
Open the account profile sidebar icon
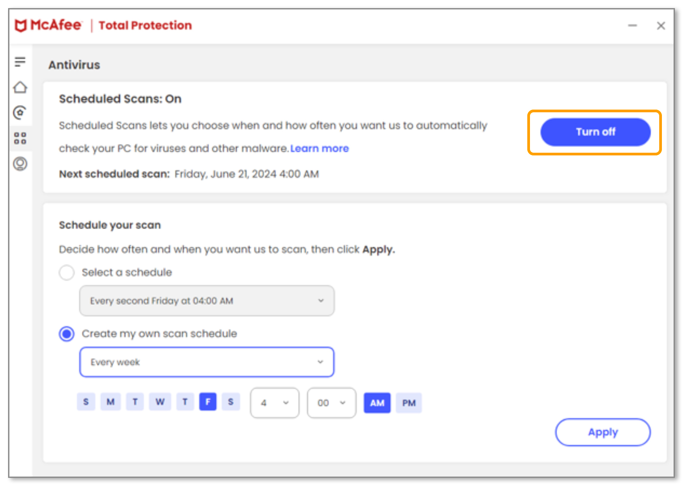click(20, 163)
